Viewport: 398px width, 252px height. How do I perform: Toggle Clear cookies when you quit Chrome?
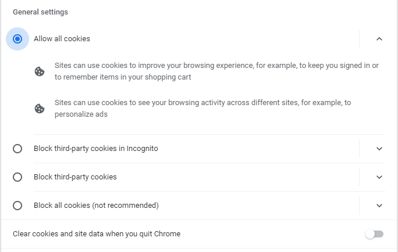[374, 234]
